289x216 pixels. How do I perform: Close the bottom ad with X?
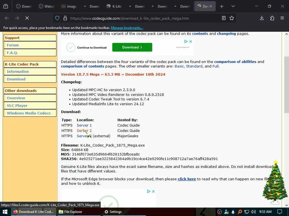click(153, 191)
